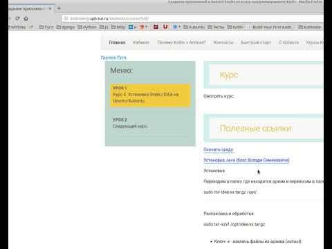Reload the page with the refresh icon

pyautogui.click(x=17, y=19)
